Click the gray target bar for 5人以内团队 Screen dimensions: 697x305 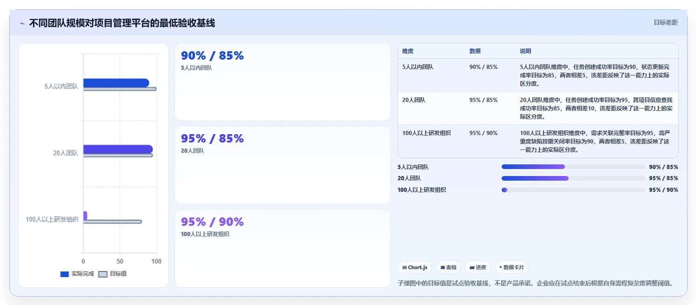(120, 89)
